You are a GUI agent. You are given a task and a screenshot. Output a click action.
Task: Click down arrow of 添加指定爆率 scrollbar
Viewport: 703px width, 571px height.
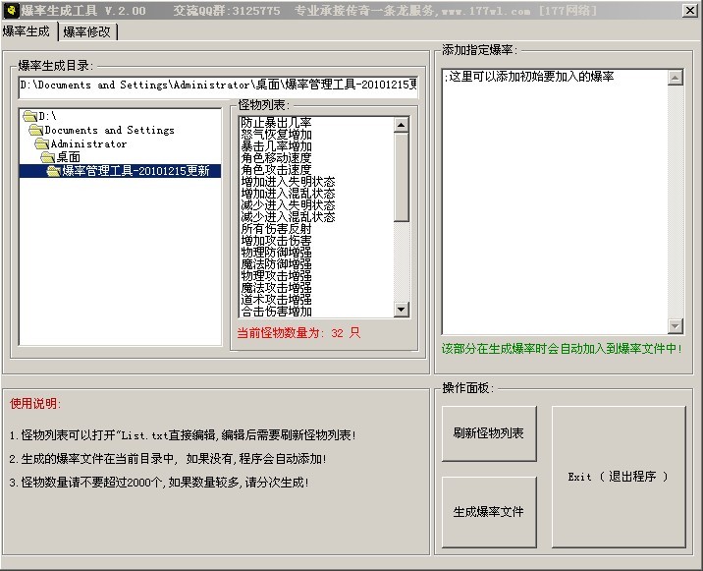[675, 326]
